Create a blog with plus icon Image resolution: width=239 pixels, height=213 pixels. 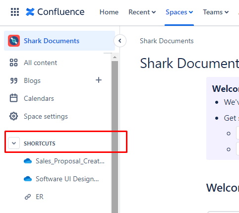click(99, 80)
